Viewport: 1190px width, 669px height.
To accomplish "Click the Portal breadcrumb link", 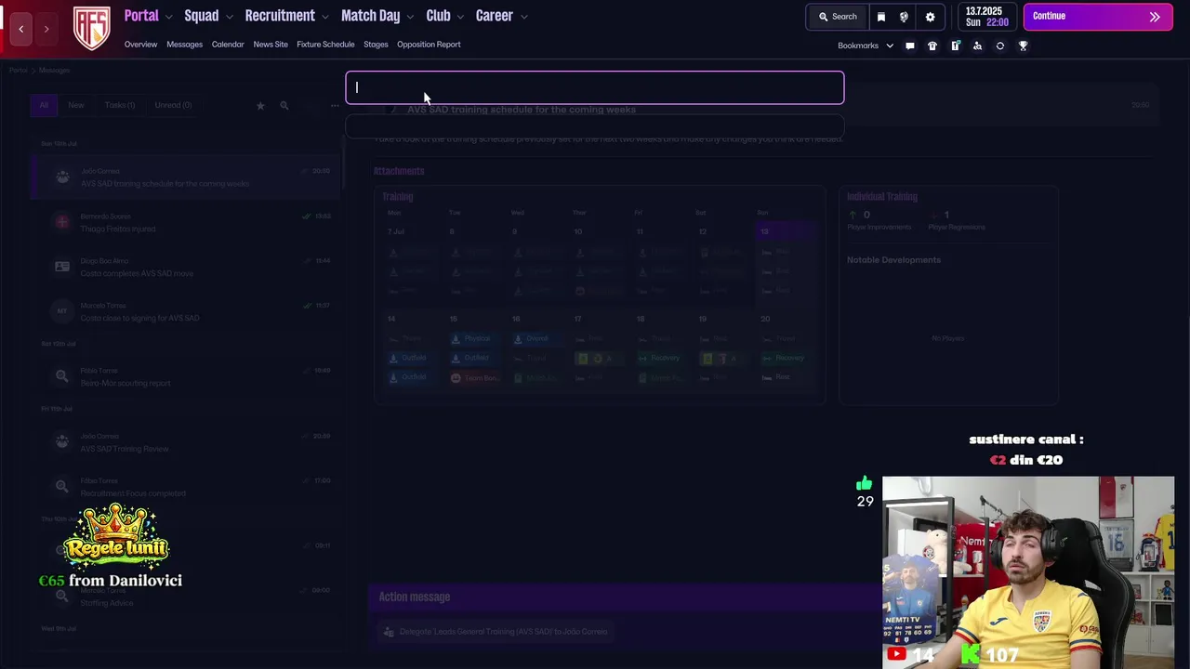I will click(18, 71).
